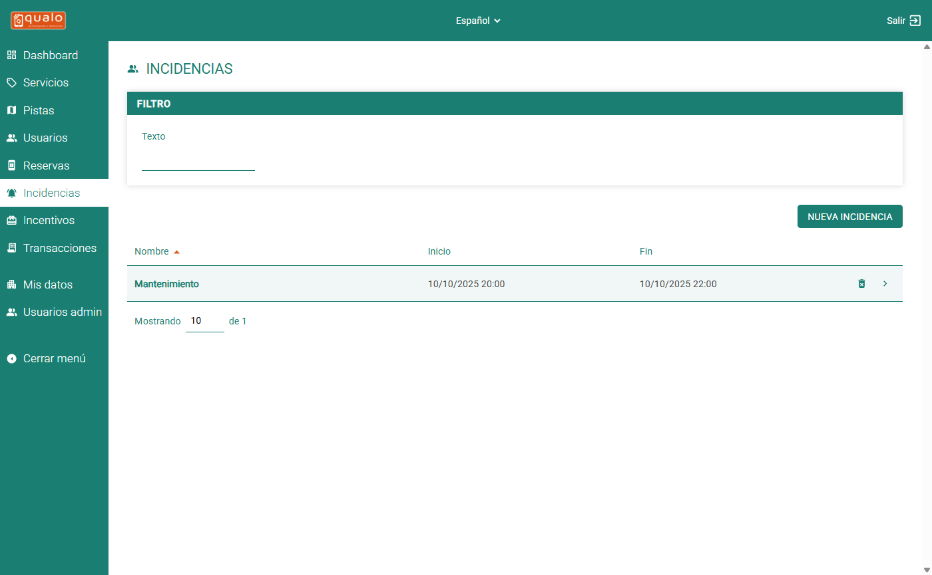The image size is (932, 575).
Task: Click the Salir logout icon
Action: pyautogui.click(x=915, y=21)
